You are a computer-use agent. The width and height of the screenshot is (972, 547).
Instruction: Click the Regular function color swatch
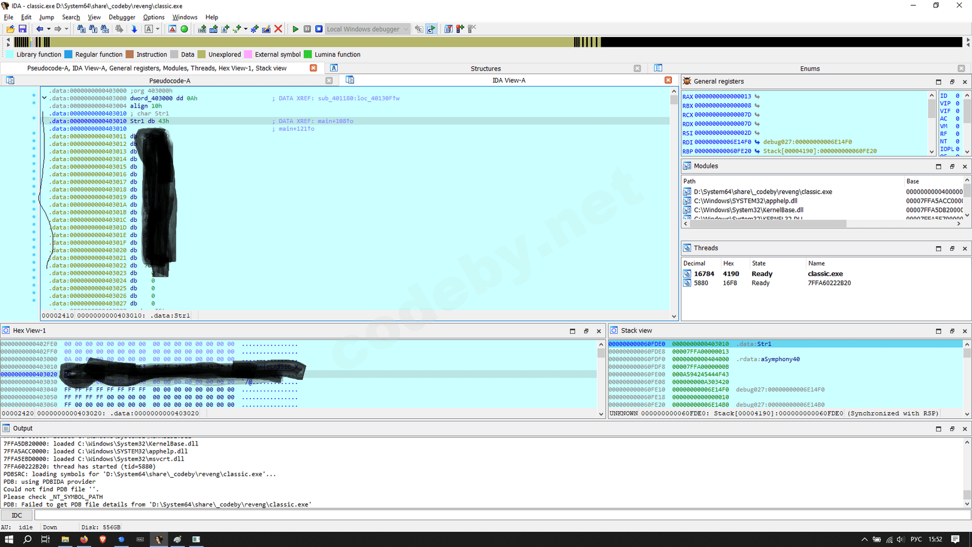point(69,55)
